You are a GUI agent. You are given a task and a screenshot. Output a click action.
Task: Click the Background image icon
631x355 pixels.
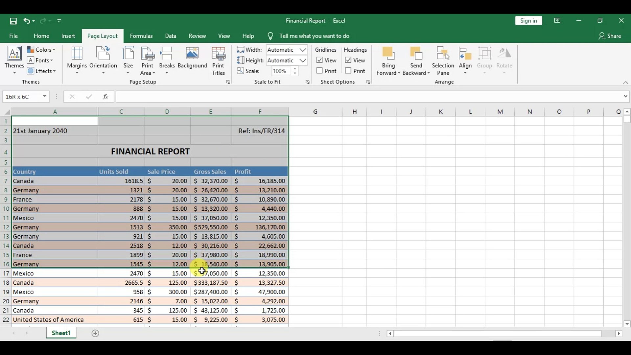192,58
